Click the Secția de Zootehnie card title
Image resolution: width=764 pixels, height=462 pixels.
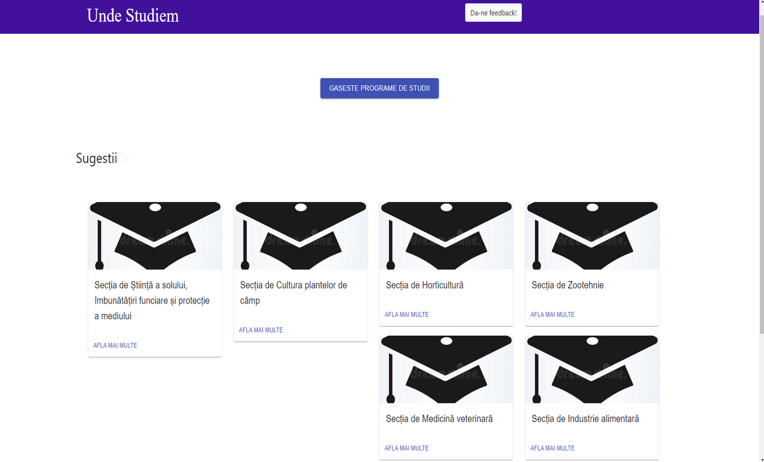(x=567, y=285)
